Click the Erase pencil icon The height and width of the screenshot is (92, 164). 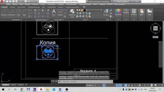tap(48, 10)
